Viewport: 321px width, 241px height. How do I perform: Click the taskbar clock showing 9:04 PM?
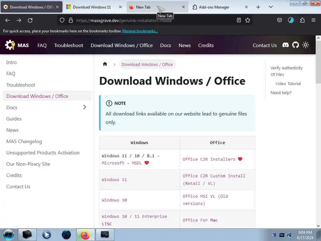coord(305,235)
